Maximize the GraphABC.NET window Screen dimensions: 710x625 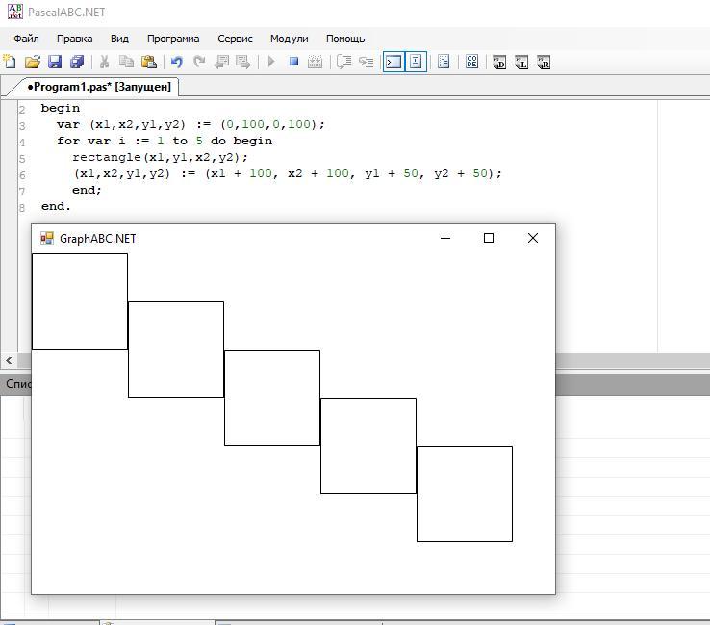(x=489, y=238)
